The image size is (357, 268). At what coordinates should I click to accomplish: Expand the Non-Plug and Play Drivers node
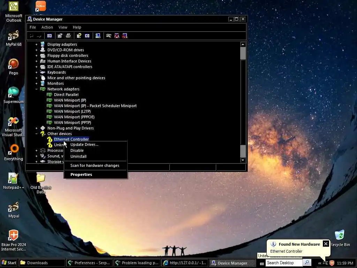tap(36, 128)
